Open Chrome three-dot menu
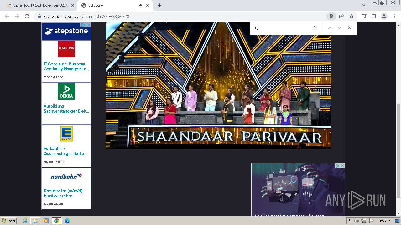The image size is (401, 225). pos(394,16)
